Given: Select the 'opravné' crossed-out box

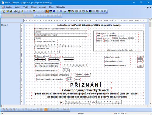Looking at the screenshot, I should coord(68,59).
